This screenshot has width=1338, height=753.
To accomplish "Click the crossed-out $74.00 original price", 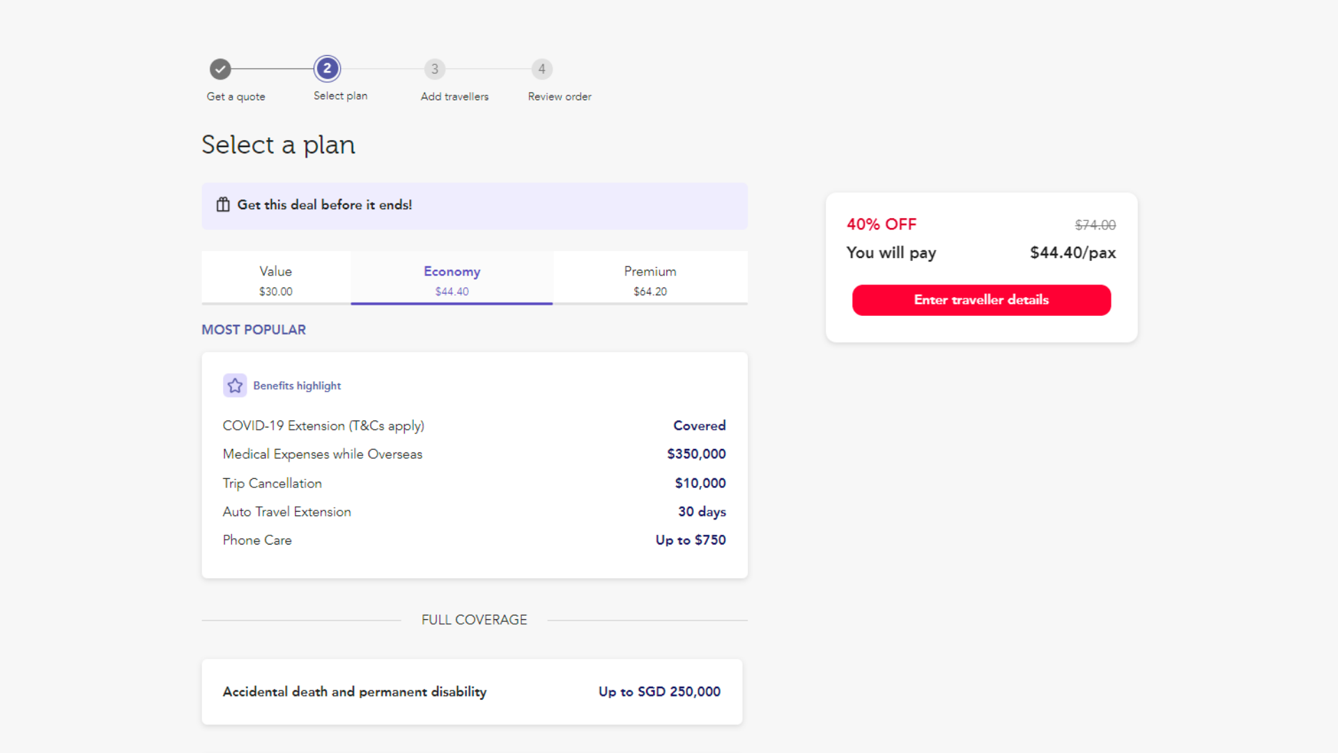I will (x=1095, y=225).
